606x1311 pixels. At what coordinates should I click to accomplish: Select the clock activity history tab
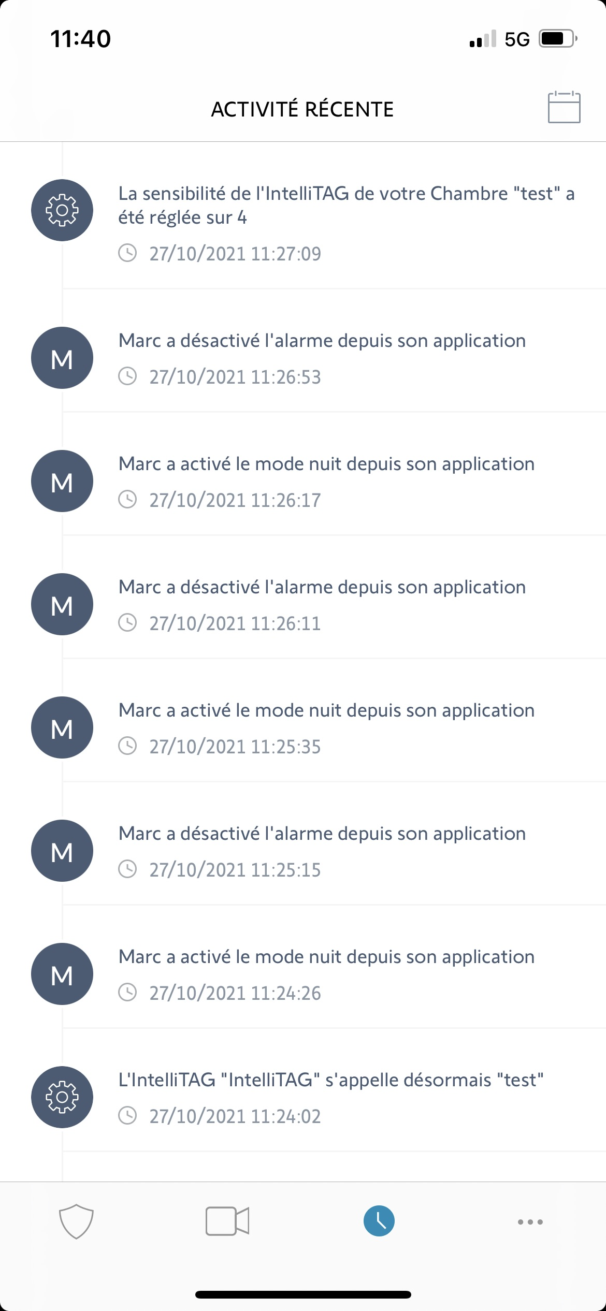379,1221
